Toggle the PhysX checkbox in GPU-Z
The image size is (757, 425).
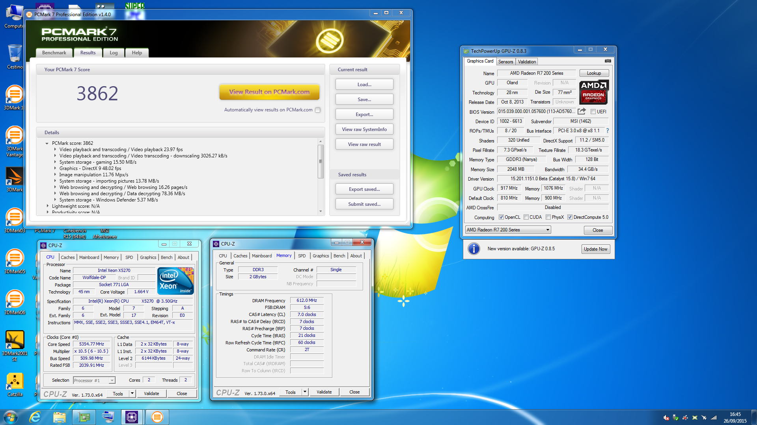(x=548, y=217)
